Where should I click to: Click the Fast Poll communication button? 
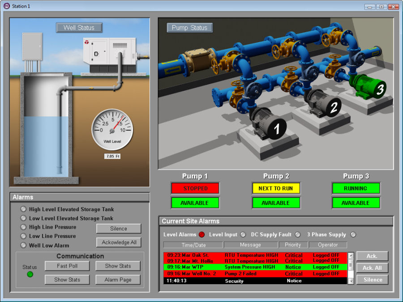point(67,266)
